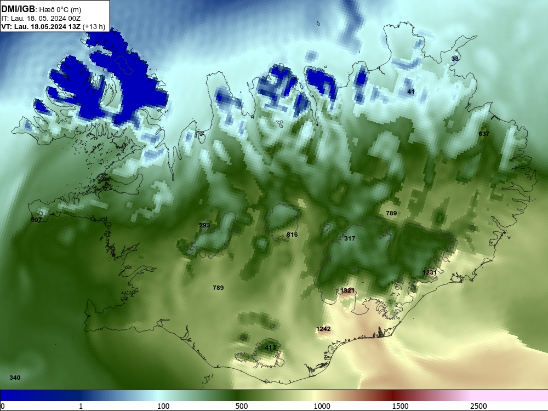
Task: Click the map value 1231
Action: click(430, 272)
